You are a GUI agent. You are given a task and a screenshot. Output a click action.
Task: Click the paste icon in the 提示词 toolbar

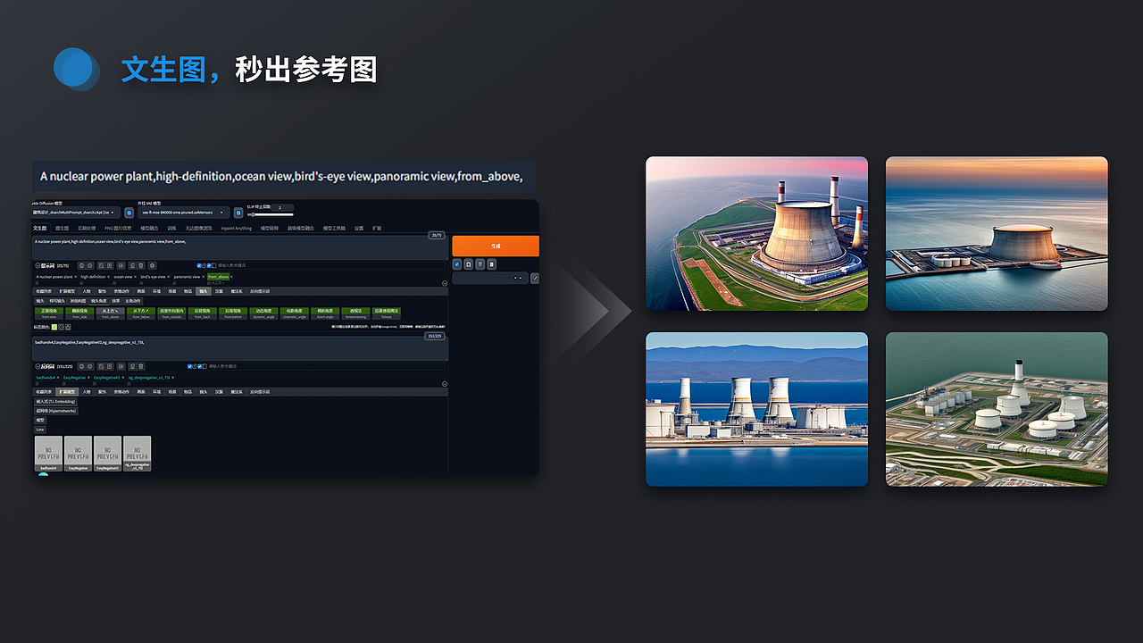[x=110, y=265]
